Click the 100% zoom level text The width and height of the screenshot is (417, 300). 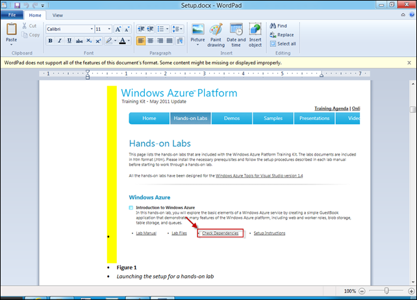pyautogui.click(x=349, y=291)
